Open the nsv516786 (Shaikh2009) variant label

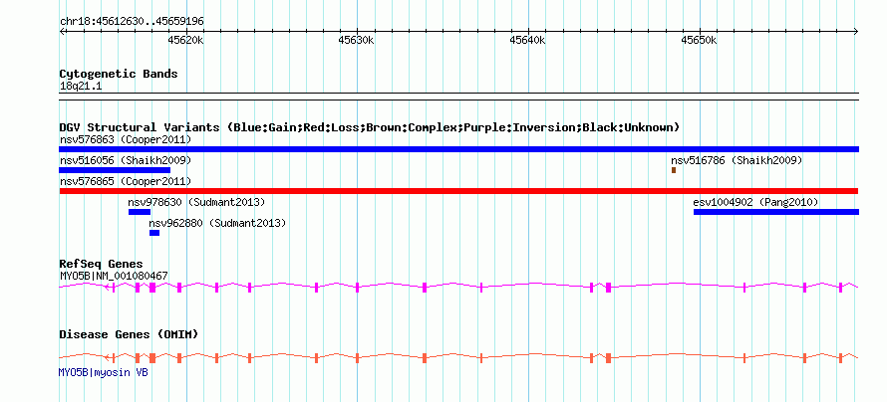point(737,160)
